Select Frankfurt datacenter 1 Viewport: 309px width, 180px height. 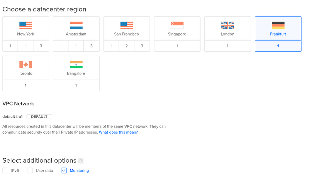click(278, 46)
